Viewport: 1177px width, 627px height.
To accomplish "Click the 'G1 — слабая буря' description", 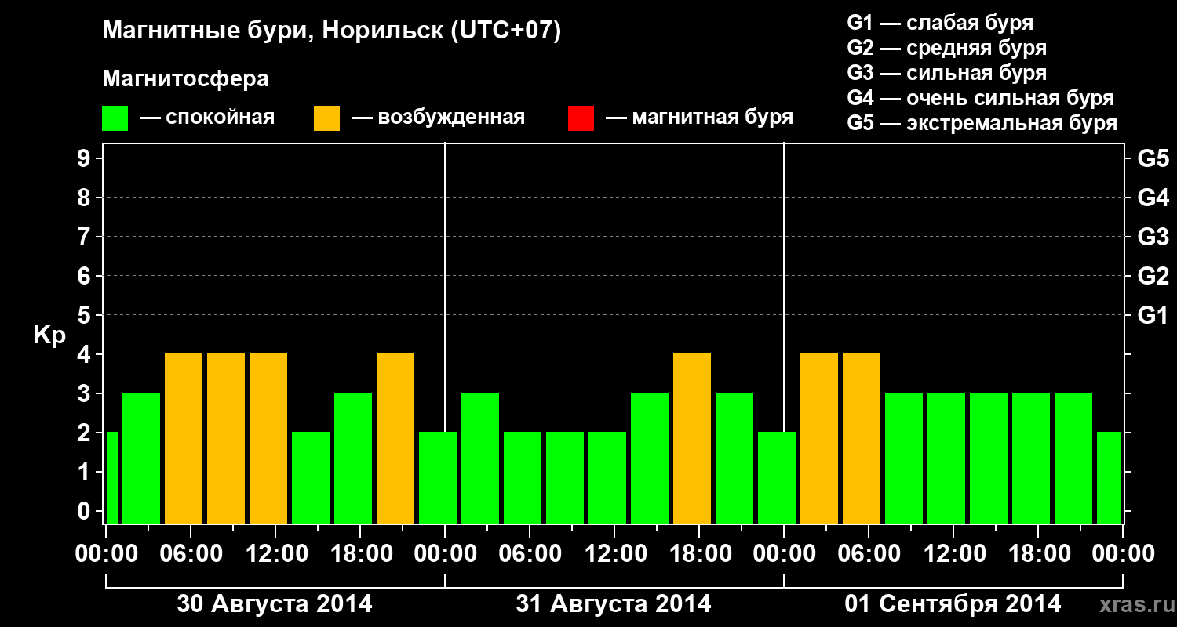I will [x=940, y=23].
